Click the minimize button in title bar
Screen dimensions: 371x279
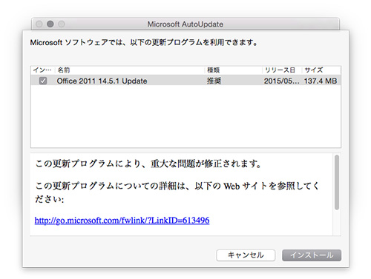coord(50,24)
